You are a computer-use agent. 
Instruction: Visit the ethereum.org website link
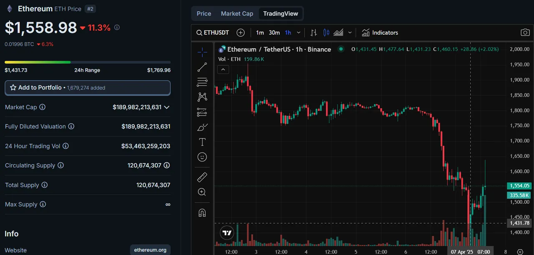click(150, 250)
